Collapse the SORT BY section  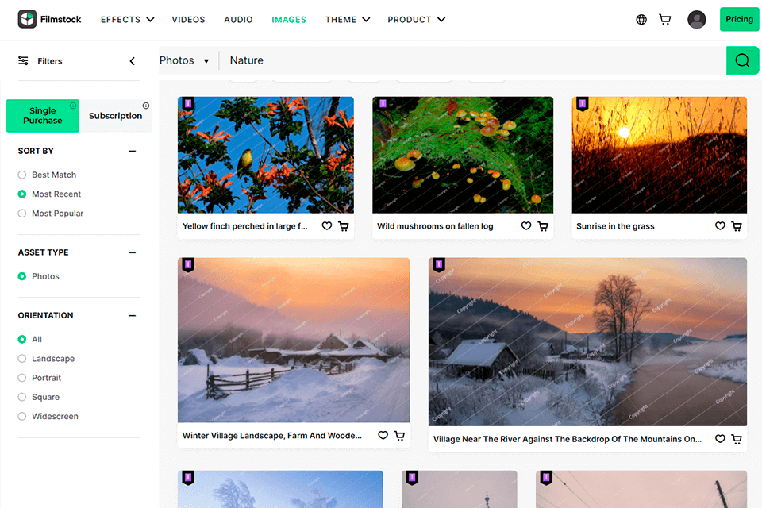[133, 151]
